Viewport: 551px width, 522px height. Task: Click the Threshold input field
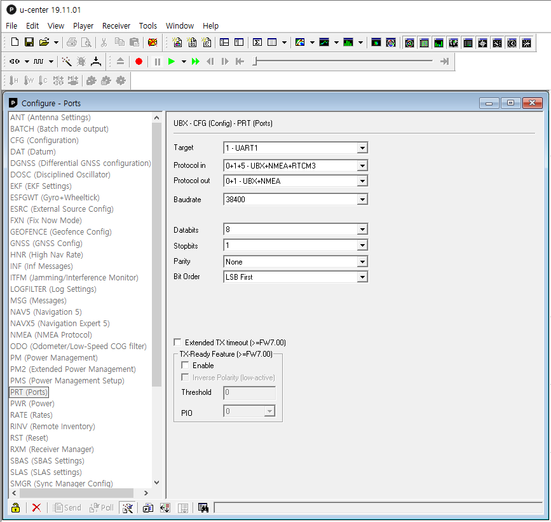[x=250, y=393]
